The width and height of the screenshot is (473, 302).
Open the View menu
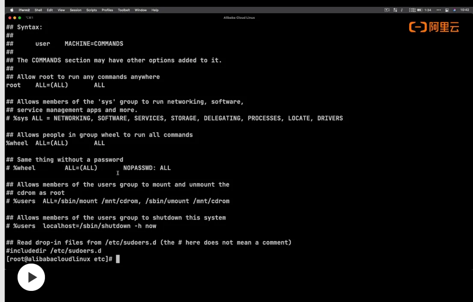[61, 10]
